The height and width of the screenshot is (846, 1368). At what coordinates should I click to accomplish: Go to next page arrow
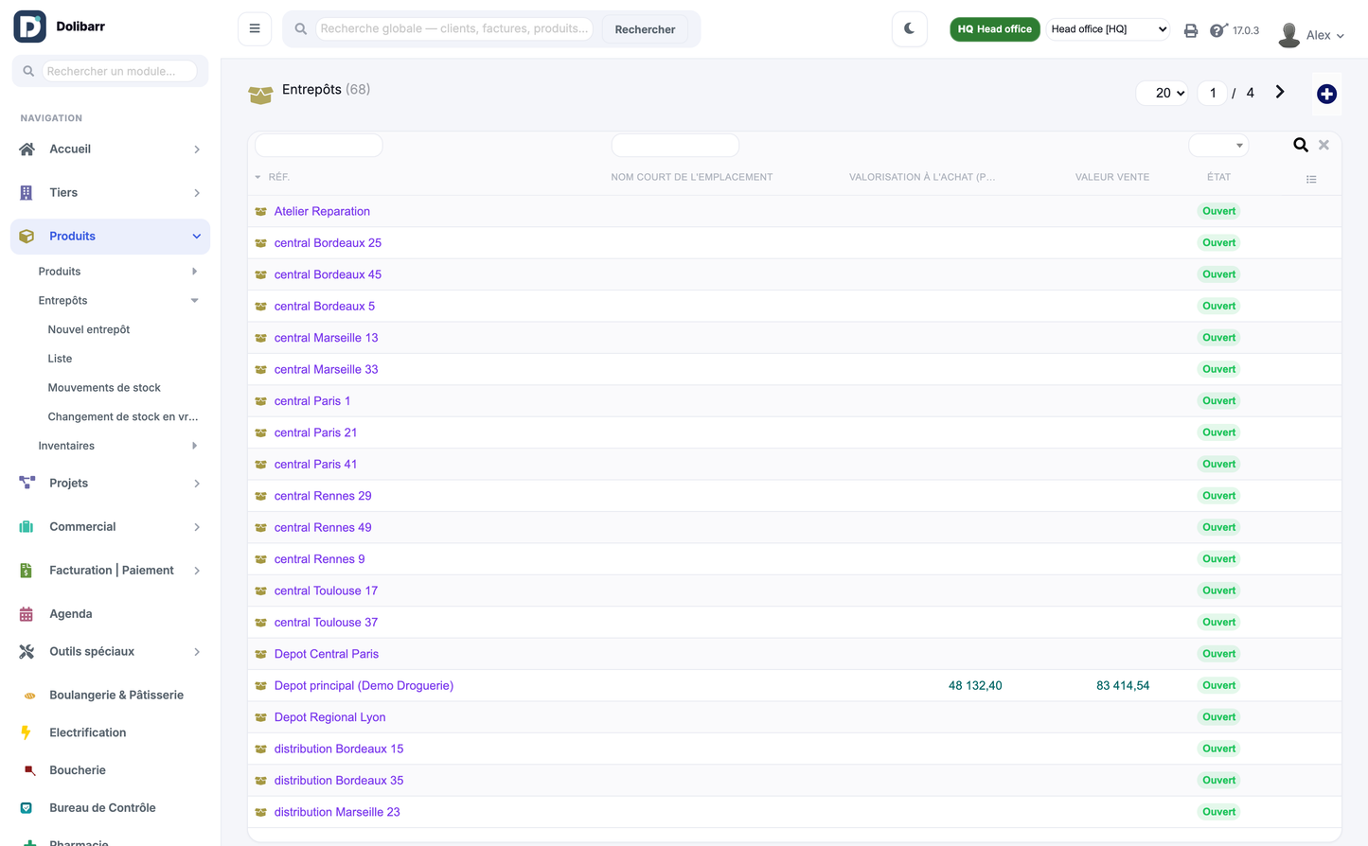(1280, 92)
